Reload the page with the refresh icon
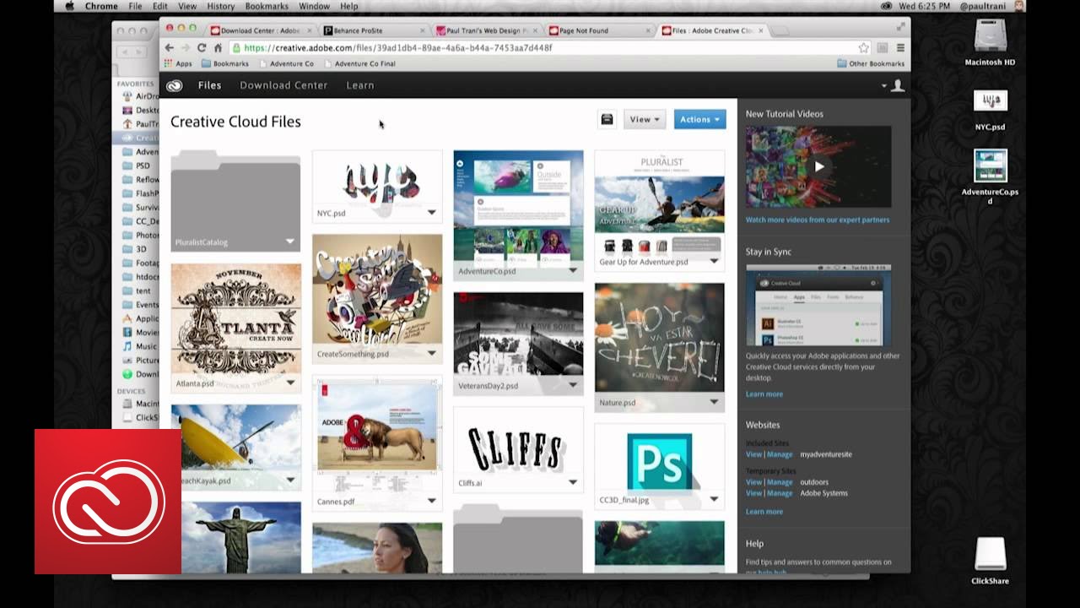 (x=201, y=48)
